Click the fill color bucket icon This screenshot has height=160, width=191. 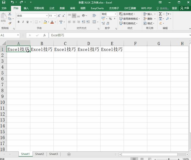pos(45,22)
